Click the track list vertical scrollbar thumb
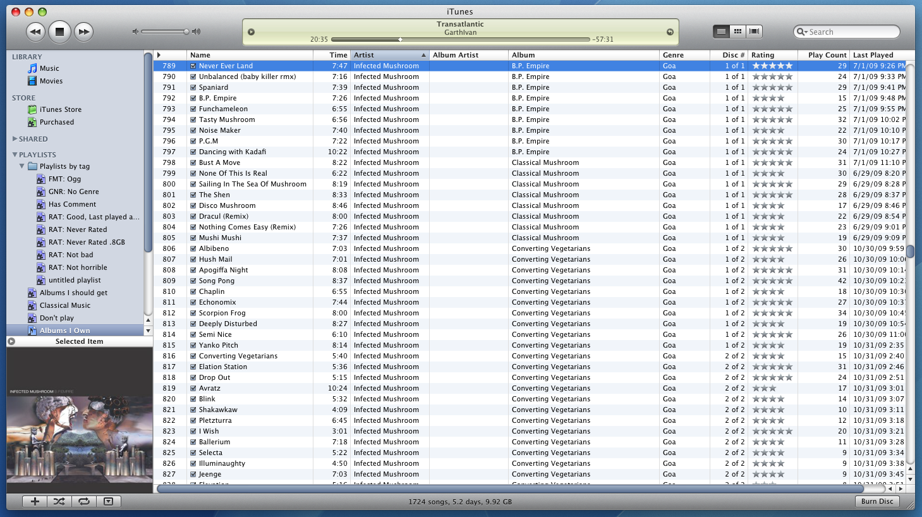 click(x=911, y=252)
